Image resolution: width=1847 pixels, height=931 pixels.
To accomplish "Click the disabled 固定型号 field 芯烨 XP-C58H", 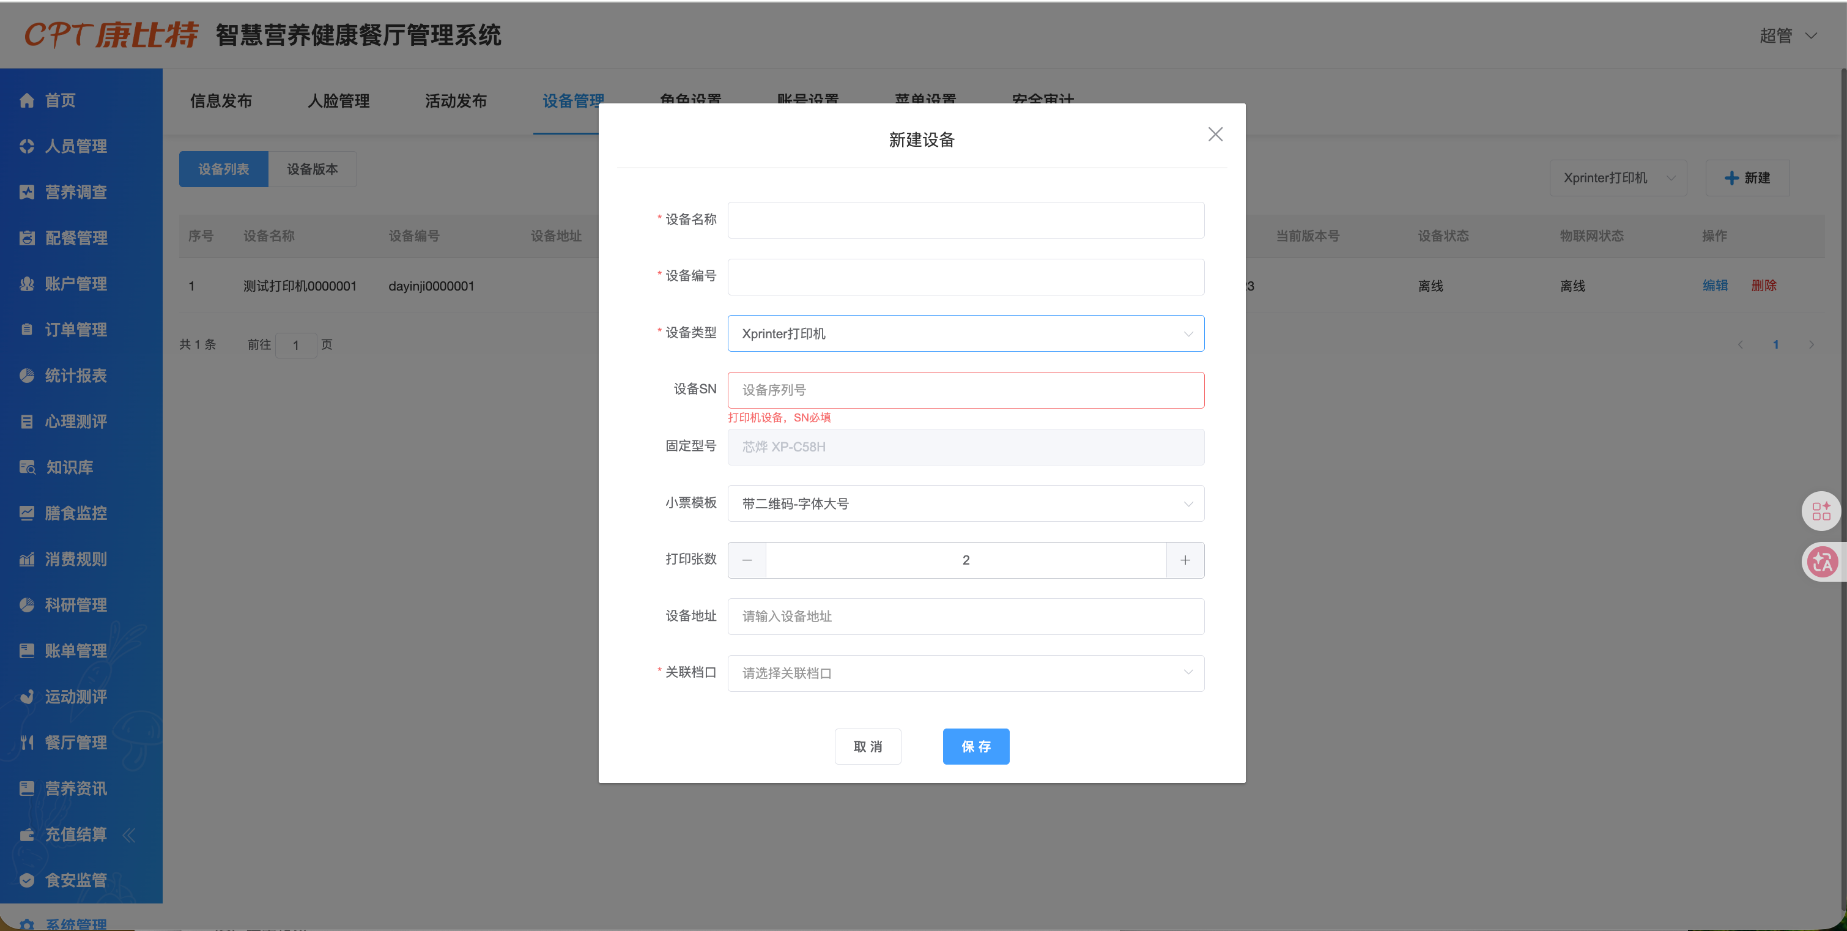I will tap(966, 447).
